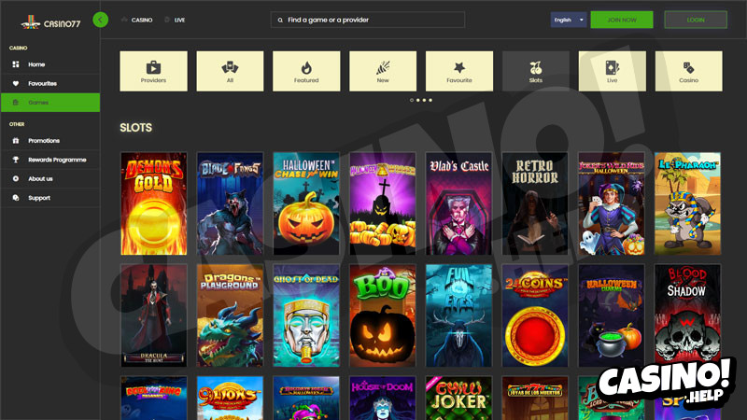747x420 pixels.
Task: Open the Evil Eyes slot
Action: pos(458,315)
